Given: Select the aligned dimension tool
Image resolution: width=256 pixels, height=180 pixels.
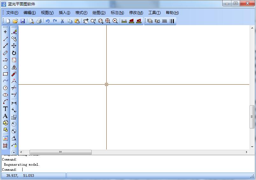Looking at the screenshot, I should pyautogui.click(x=14, y=110).
